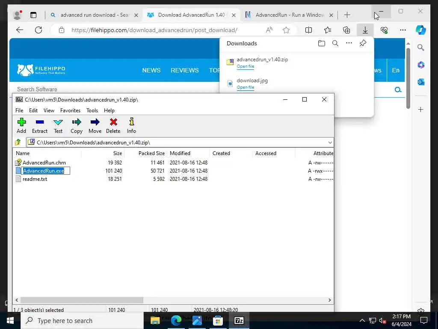Click the browser Downloads toolbar button
The height and width of the screenshot is (329, 438).
365,30
